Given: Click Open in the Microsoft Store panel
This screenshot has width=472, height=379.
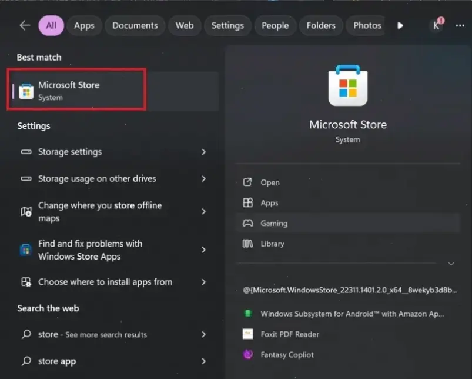Looking at the screenshot, I should tap(270, 182).
